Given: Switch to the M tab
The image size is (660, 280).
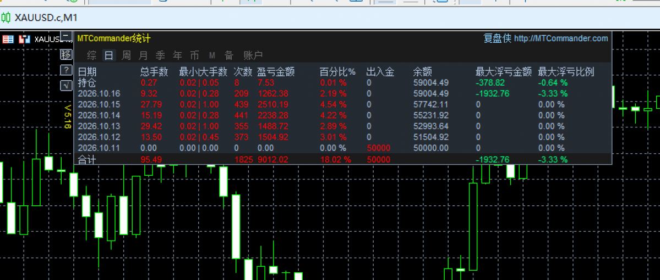Looking at the screenshot, I should (x=212, y=55).
